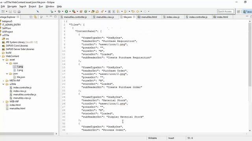Run the application with green Run button
252x141 pixels.
(x=67, y=11)
